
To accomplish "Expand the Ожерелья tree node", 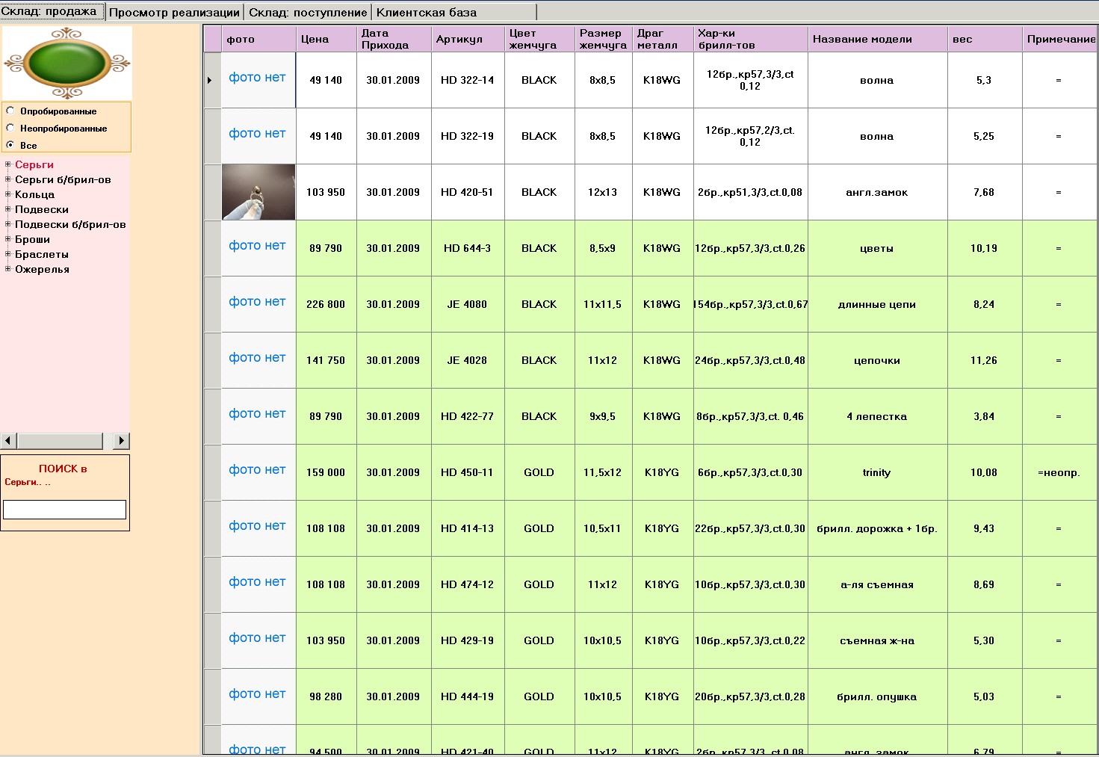I will [8, 269].
